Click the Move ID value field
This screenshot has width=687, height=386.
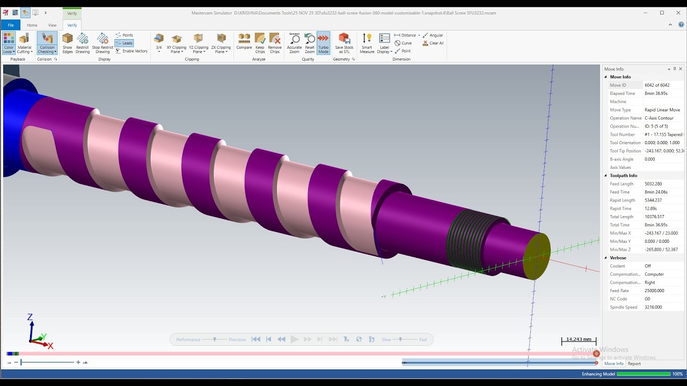(x=663, y=85)
